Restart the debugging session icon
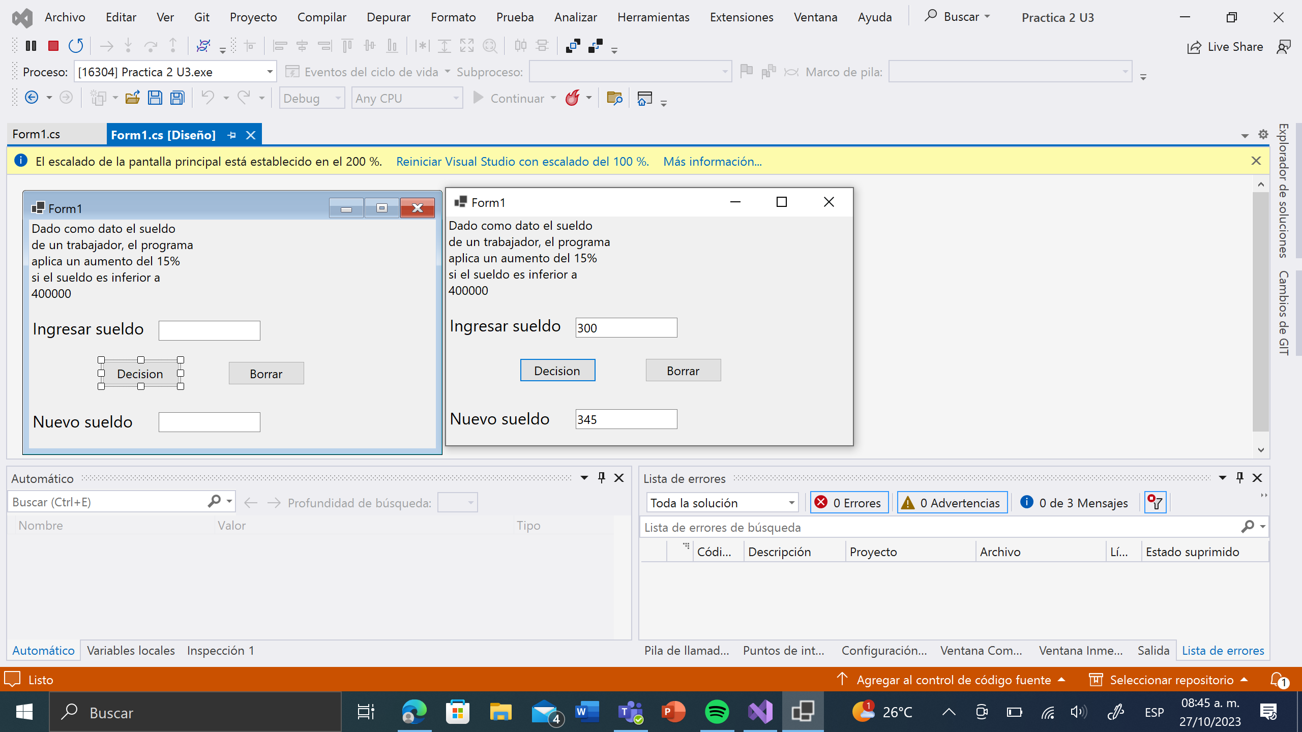The width and height of the screenshot is (1302, 732). [76, 46]
